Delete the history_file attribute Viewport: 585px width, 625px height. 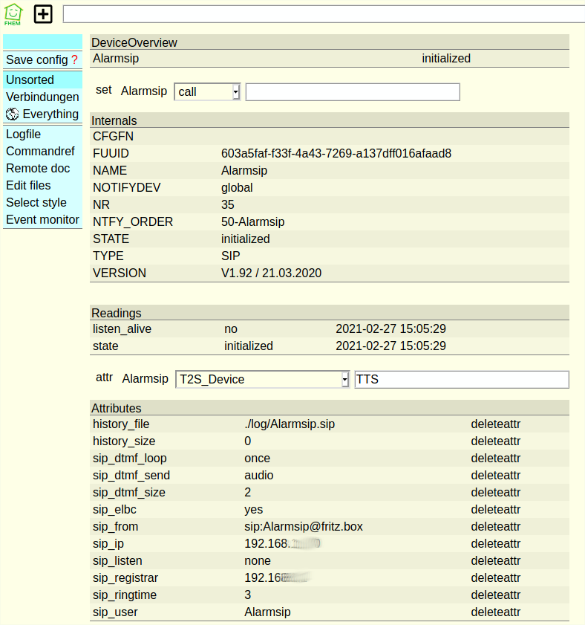coord(495,424)
